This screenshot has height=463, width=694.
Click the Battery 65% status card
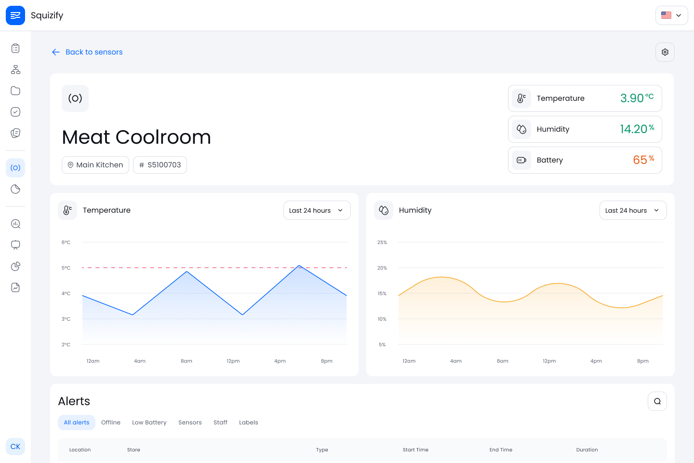click(585, 160)
